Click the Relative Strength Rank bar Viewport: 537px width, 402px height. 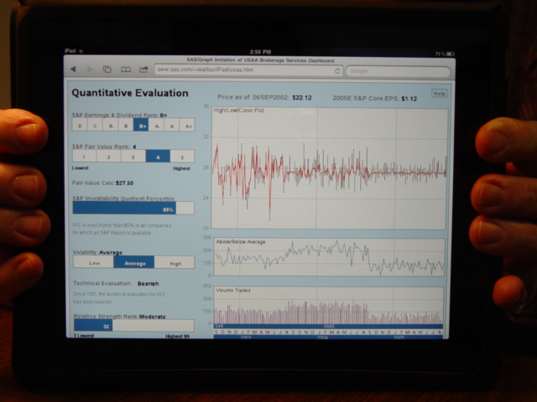point(133,325)
